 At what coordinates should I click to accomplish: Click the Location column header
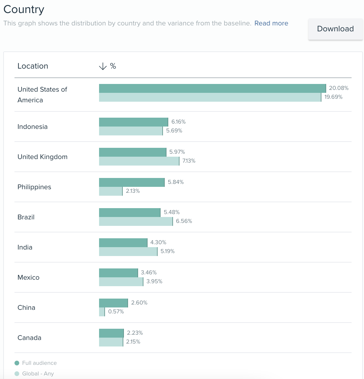[x=33, y=66]
